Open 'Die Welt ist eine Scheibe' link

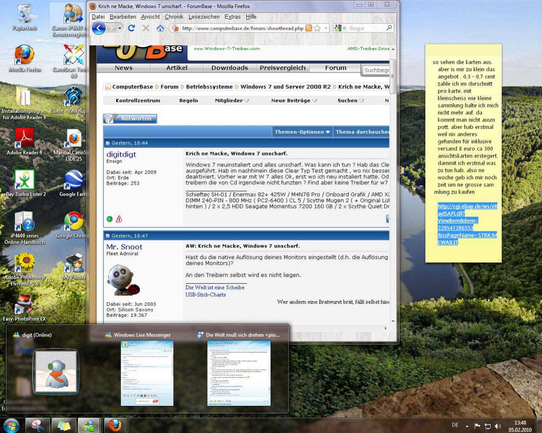pyautogui.click(x=215, y=287)
